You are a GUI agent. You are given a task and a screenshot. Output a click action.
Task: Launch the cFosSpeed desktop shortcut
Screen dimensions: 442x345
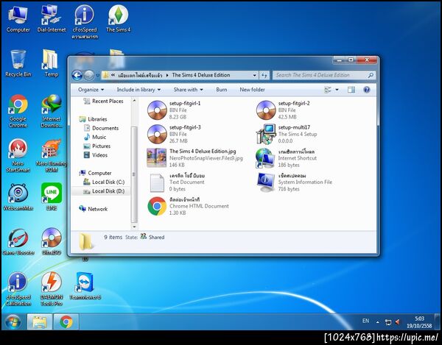85,23
